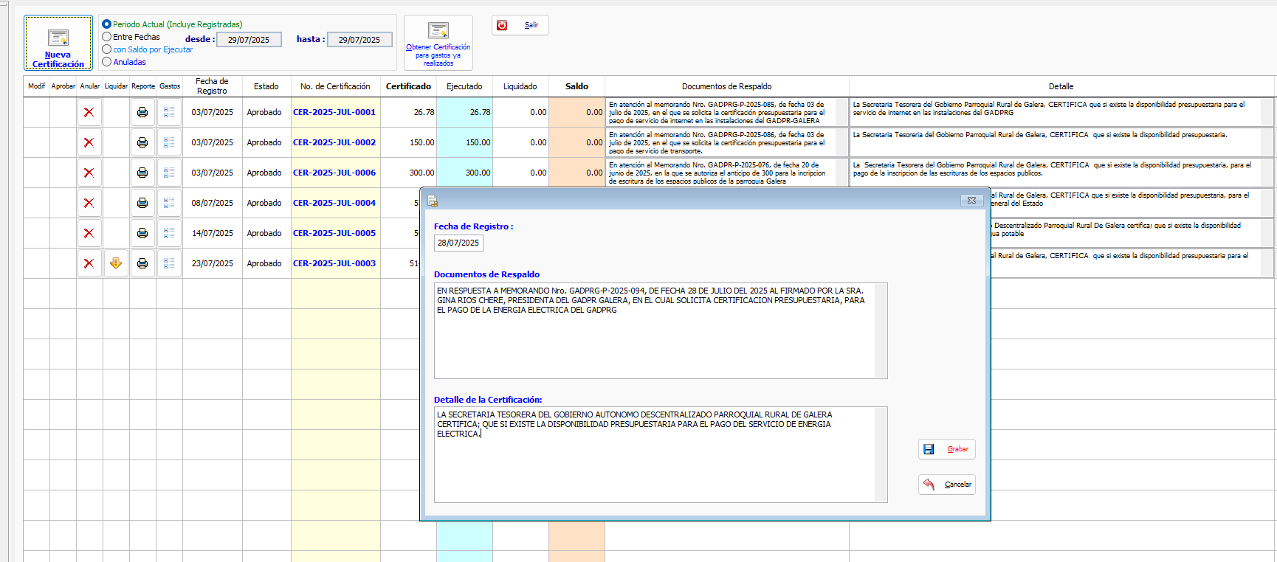Select the Entre Fechas radio option
1277x562 pixels.
(107, 37)
